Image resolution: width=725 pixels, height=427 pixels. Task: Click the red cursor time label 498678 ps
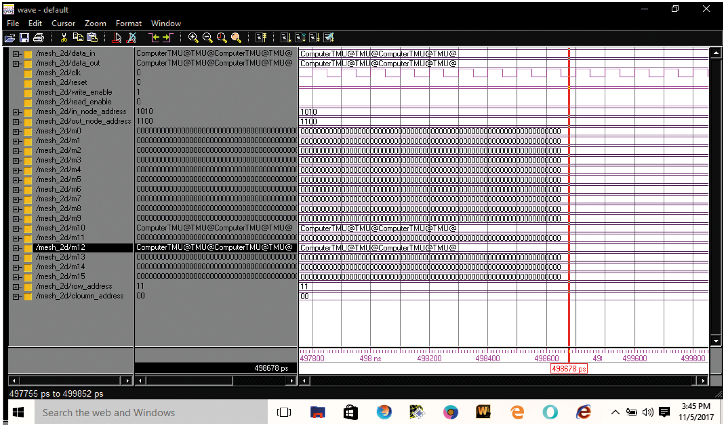[x=569, y=369]
